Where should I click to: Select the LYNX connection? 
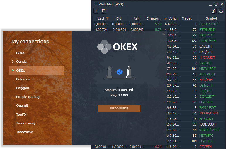coord(20,53)
